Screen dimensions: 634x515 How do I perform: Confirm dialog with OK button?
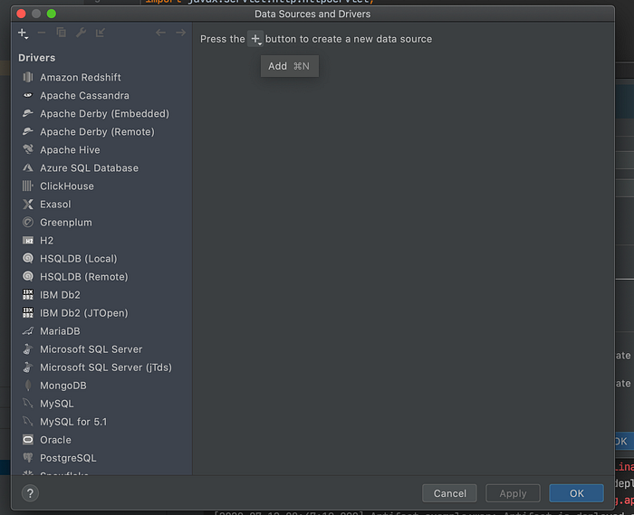[x=576, y=493]
